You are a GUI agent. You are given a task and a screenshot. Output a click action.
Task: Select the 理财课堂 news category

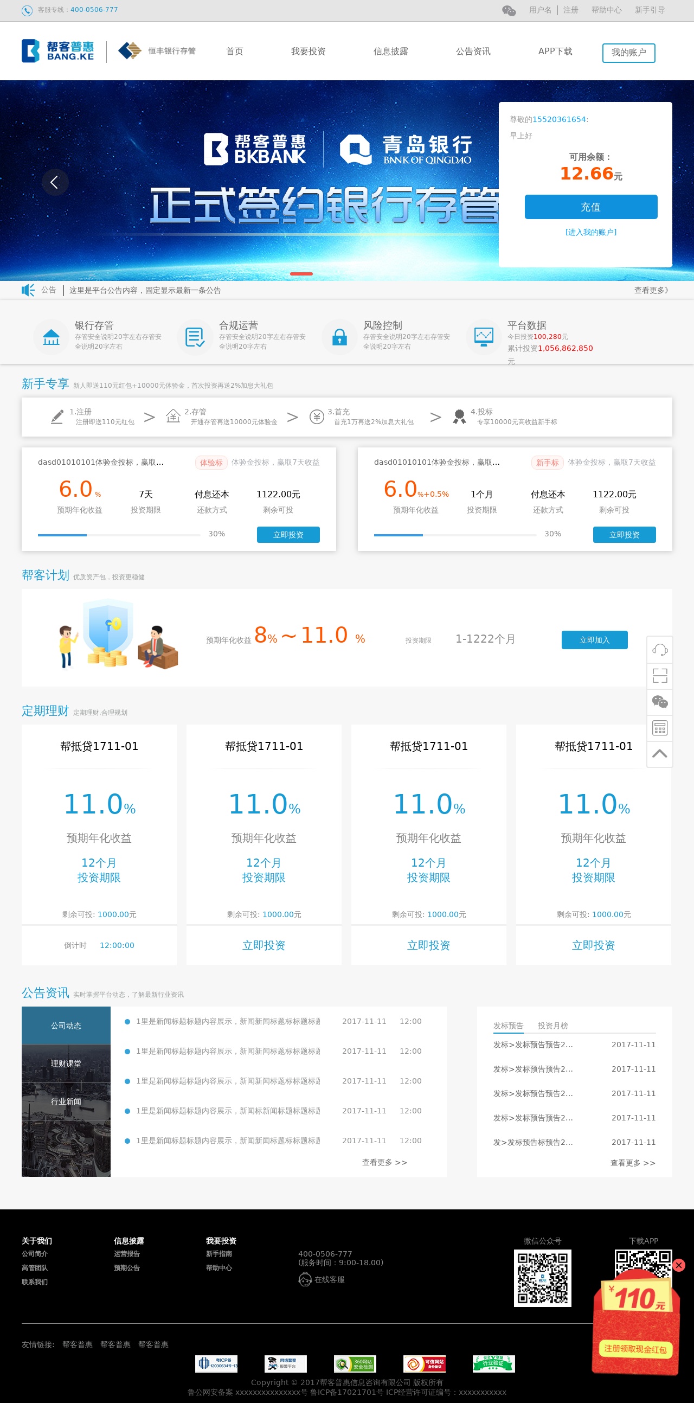[66, 1063]
